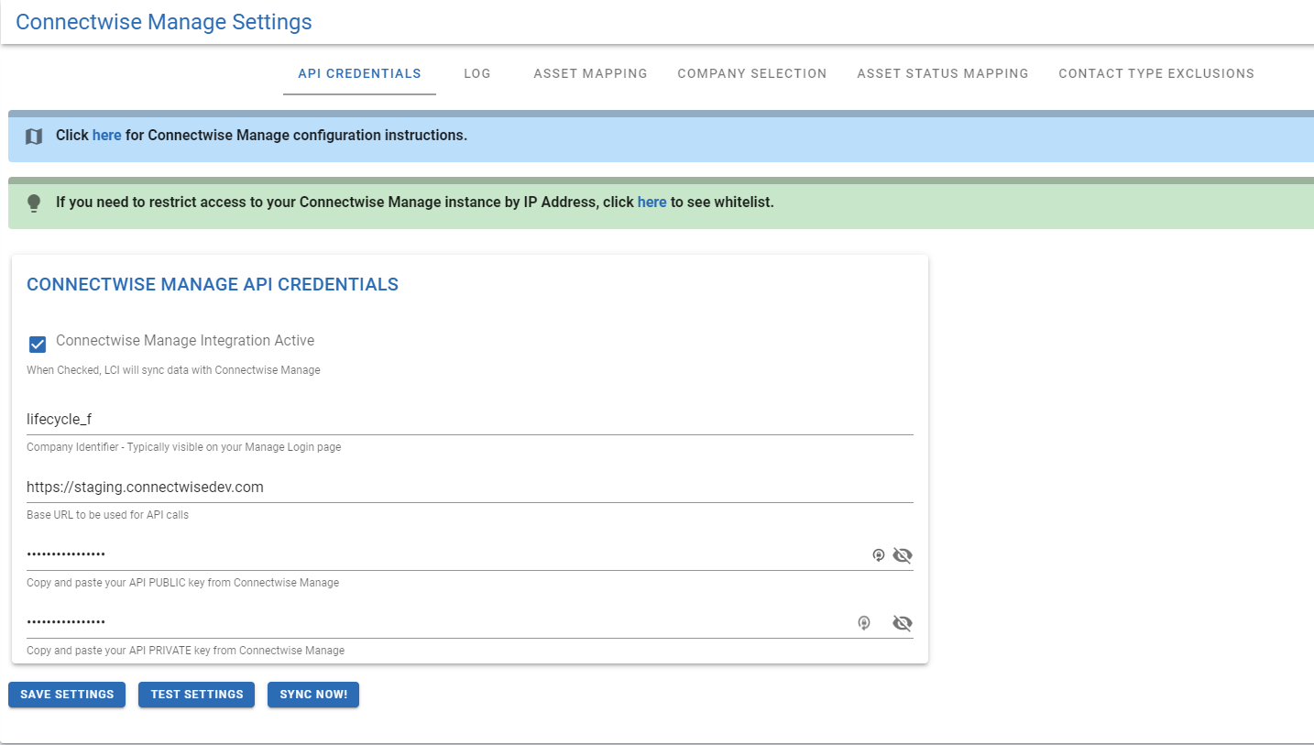Click the lightbulb icon in the green banner

[x=34, y=202]
